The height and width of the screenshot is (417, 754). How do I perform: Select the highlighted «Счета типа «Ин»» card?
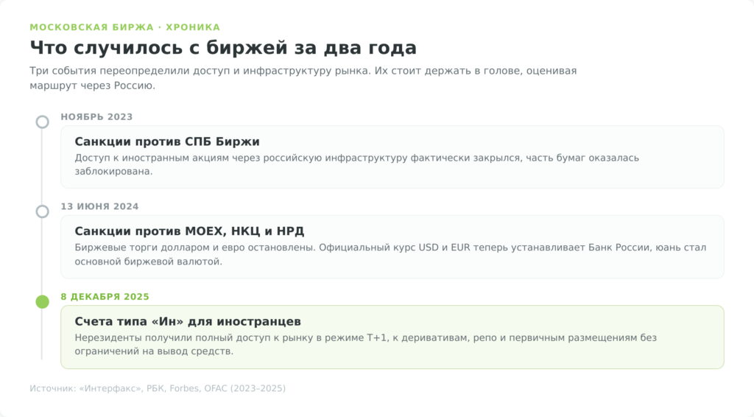click(392, 337)
